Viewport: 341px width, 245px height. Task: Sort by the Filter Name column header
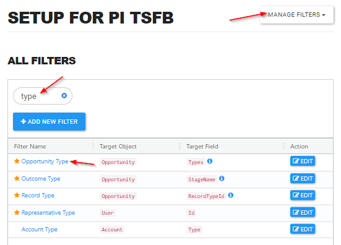click(30, 147)
